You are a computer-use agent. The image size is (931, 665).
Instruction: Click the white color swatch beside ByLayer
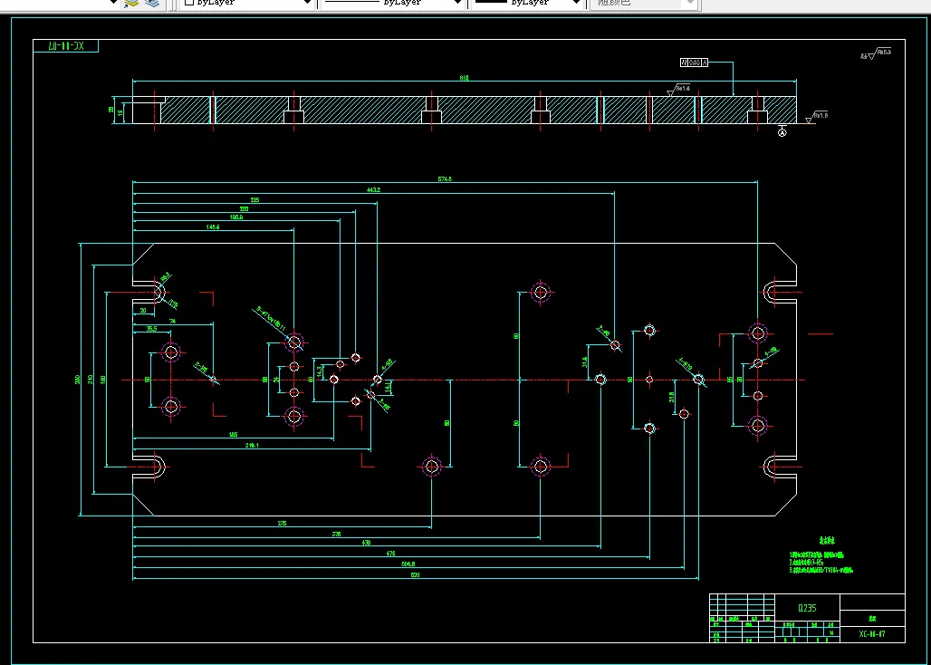coord(188,4)
